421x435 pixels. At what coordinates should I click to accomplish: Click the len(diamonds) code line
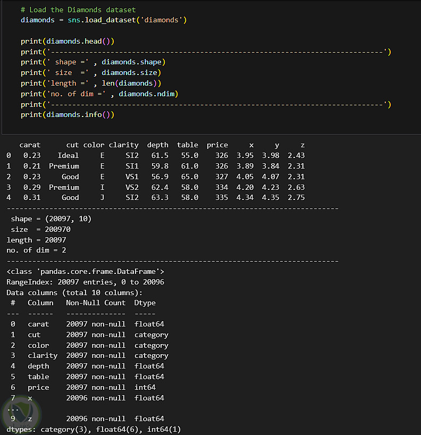point(91,83)
